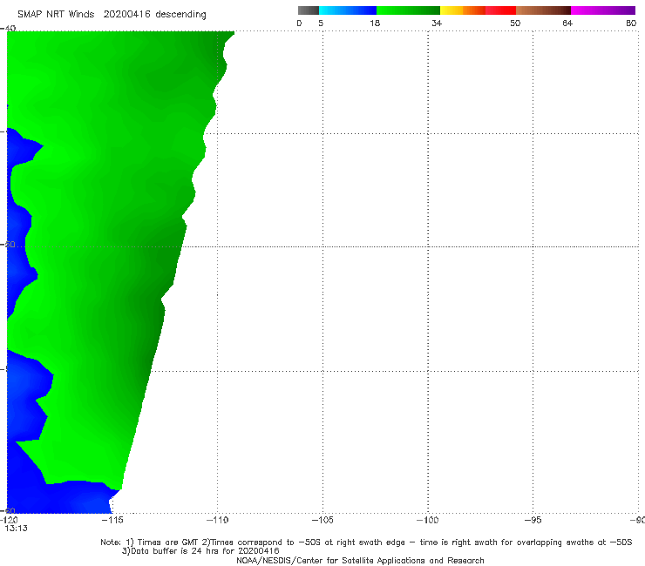645x566 pixels.
Task: Click the longitude label '-110'
Action: 218,520
